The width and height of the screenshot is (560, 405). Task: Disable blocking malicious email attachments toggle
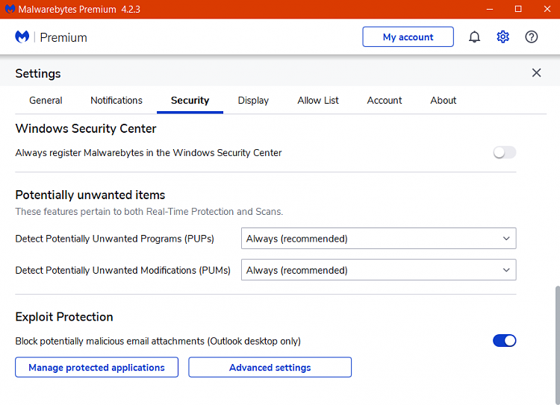505,341
